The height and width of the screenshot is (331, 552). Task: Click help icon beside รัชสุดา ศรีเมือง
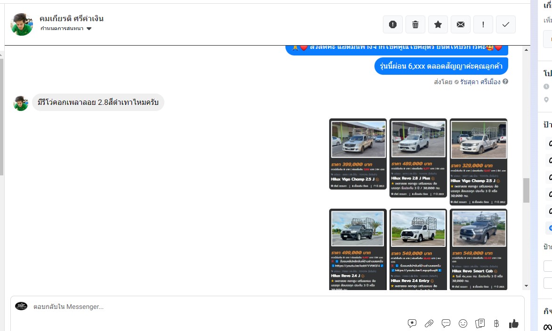point(505,81)
